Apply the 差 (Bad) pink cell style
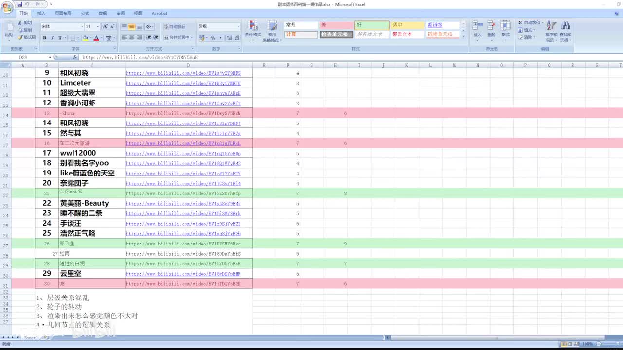 pyautogui.click(x=336, y=25)
